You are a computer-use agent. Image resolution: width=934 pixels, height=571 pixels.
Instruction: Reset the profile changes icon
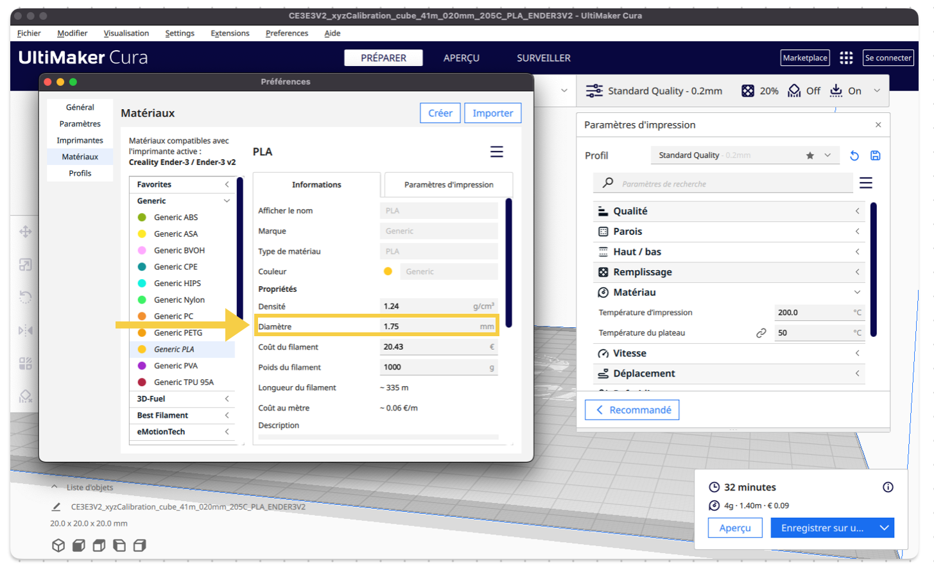(x=854, y=155)
